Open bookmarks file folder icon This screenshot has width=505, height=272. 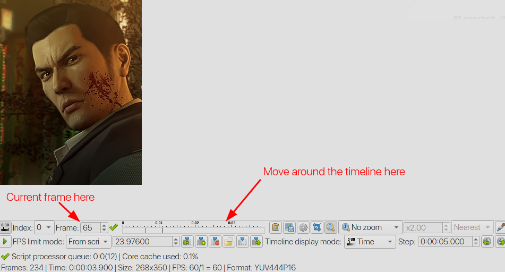click(229, 242)
